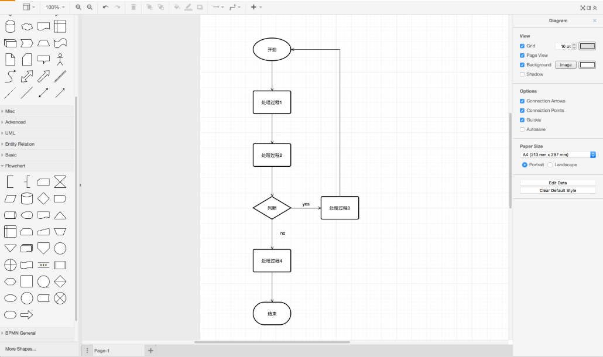Click the Edit Data button
Screen dimensions: 603x357
tap(557, 182)
